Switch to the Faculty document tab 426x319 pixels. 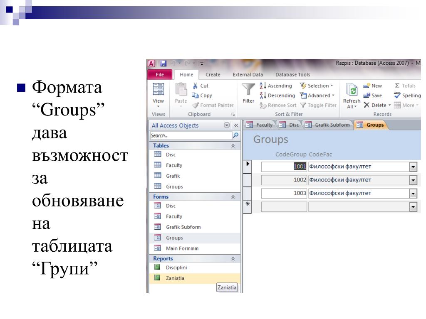(260, 125)
